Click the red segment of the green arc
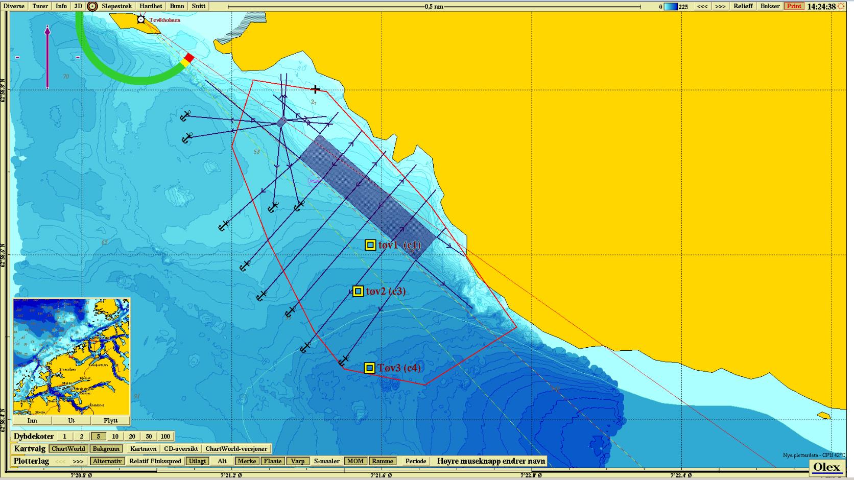 click(x=189, y=58)
